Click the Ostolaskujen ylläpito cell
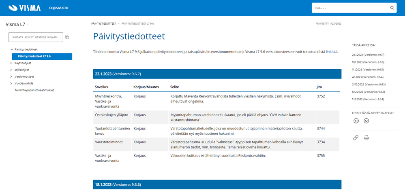The height and width of the screenshot is (193, 405). 112,117
